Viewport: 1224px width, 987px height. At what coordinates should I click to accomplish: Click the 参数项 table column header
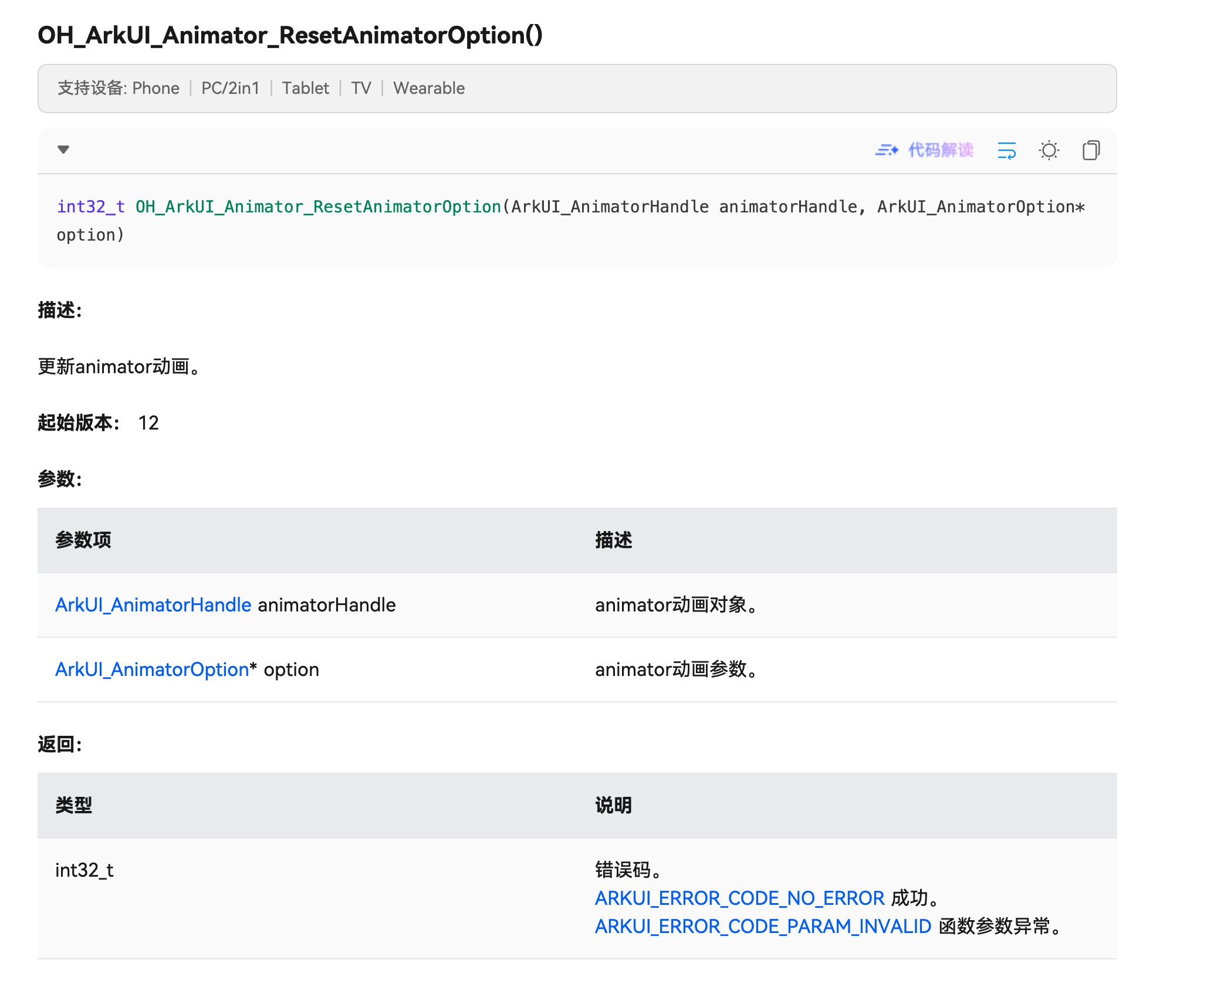83,540
